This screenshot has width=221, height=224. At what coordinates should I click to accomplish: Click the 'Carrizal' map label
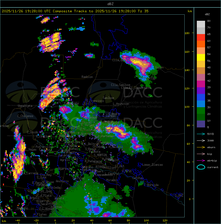[x=79, y=178]
